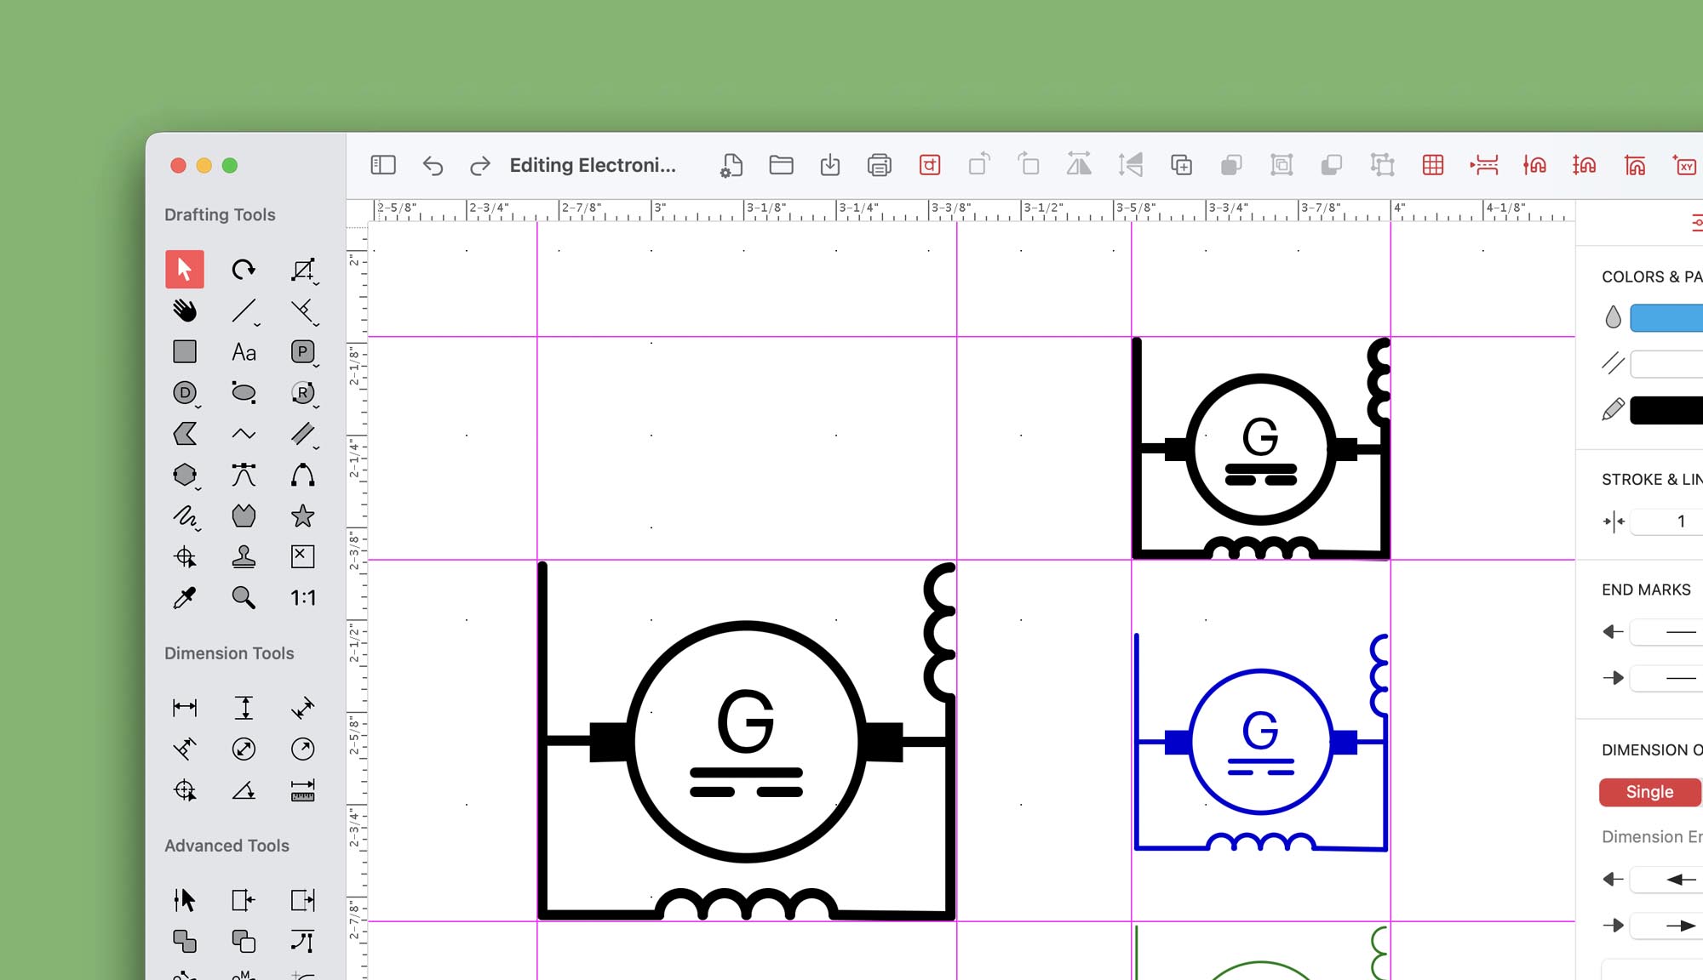Select the Star shape tool
The height and width of the screenshot is (980, 1703).
[x=302, y=516]
